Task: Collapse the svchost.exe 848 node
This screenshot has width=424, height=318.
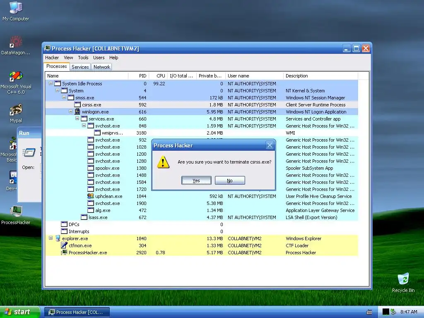Action: [84, 125]
